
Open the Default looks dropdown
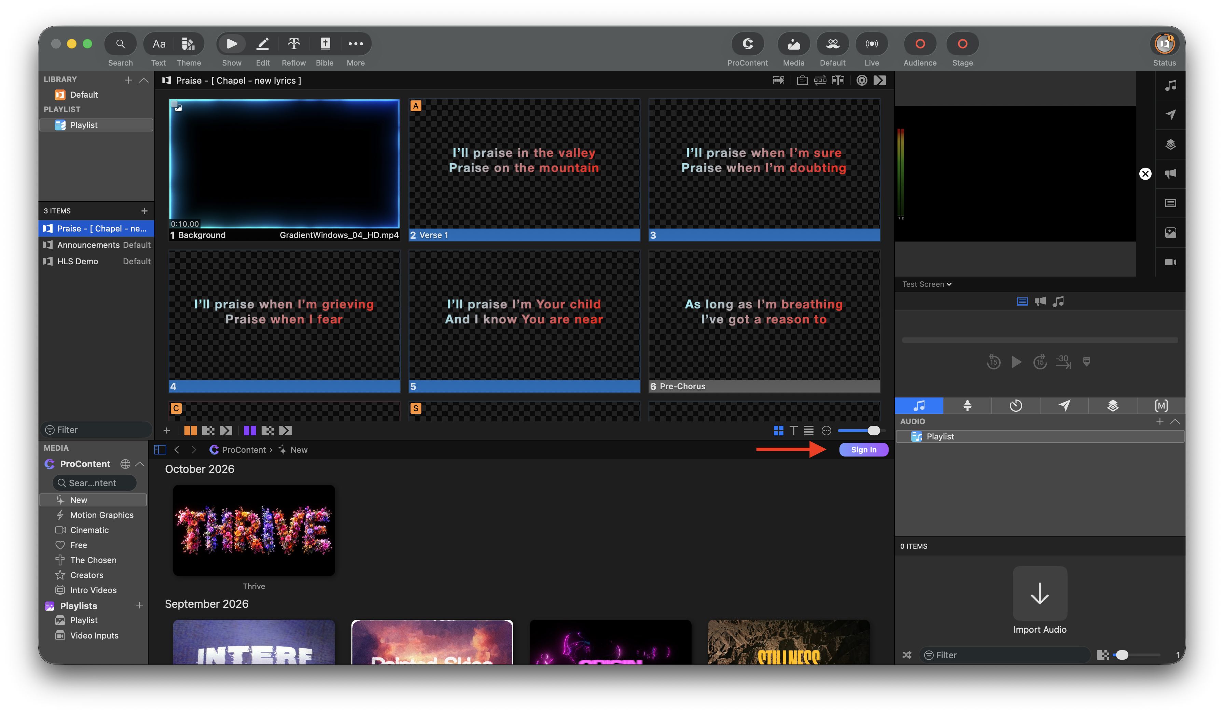833,44
